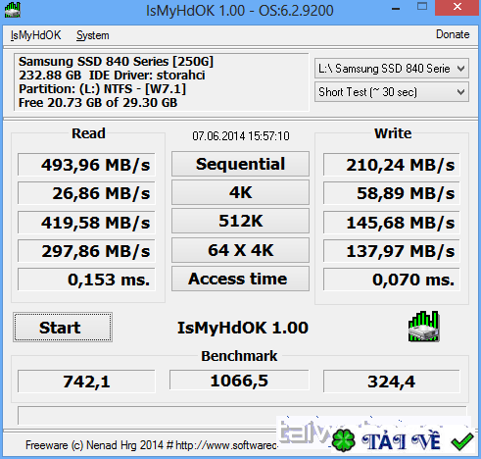The image size is (481, 459).
Task: Select the 0,153 ms read access time
Action: coord(86,280)
